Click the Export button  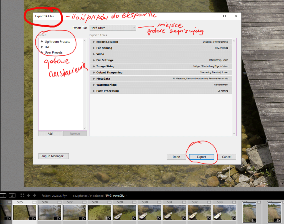point(201,157)
